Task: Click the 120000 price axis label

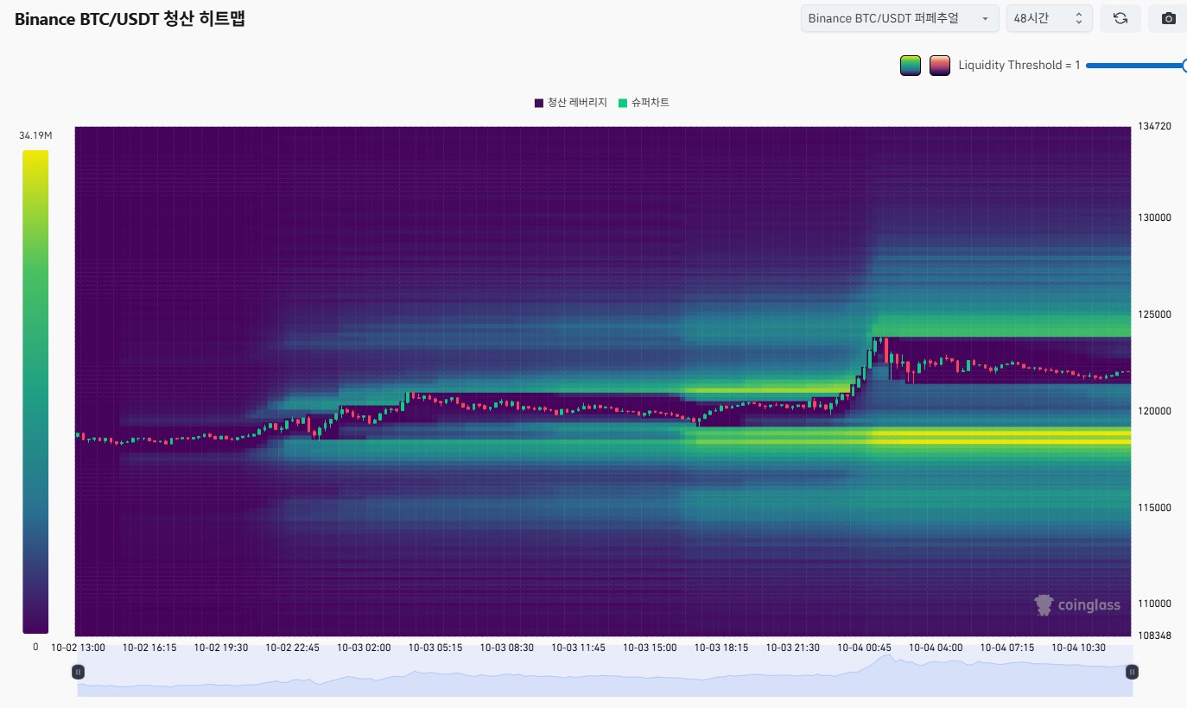Action: [x=1155, y=411]
